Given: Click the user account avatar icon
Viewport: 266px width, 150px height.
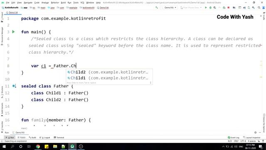Looking at the screenshot, I should (264, 7).
